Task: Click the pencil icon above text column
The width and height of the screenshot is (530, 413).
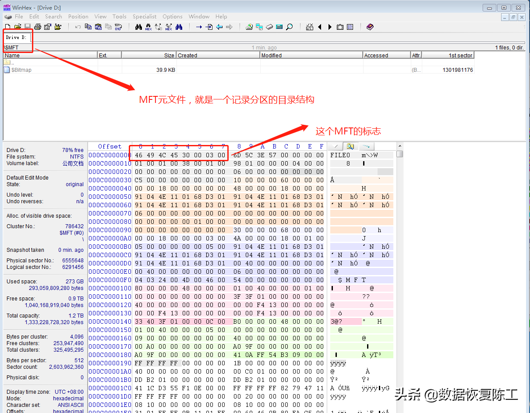Action: tap(336, 146)
